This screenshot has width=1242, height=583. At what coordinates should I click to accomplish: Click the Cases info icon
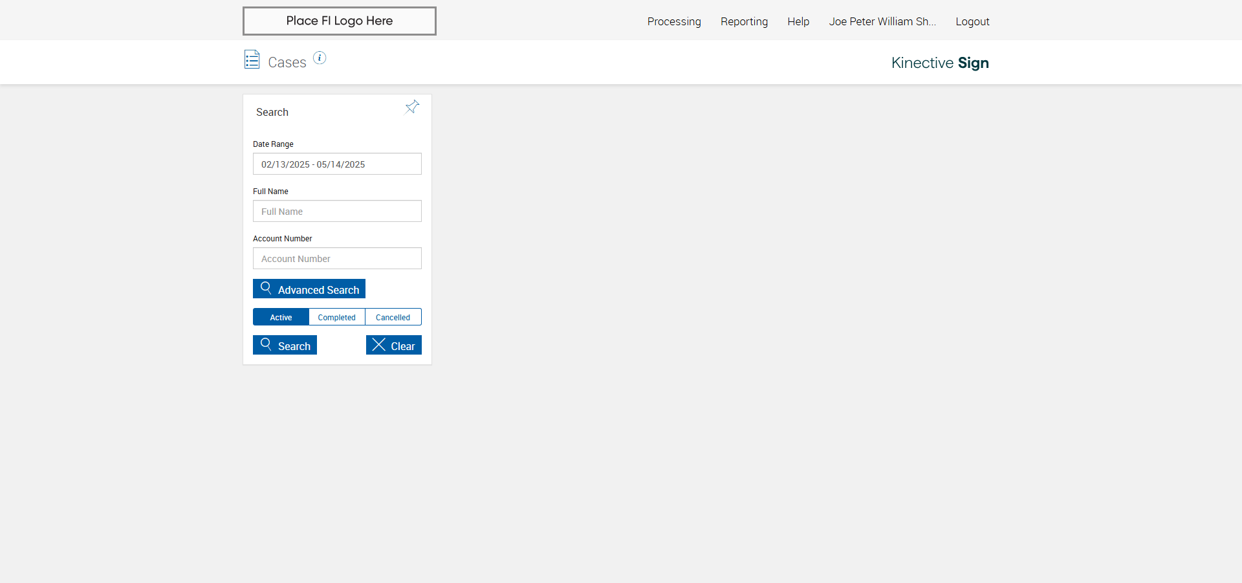click(320, 58)
